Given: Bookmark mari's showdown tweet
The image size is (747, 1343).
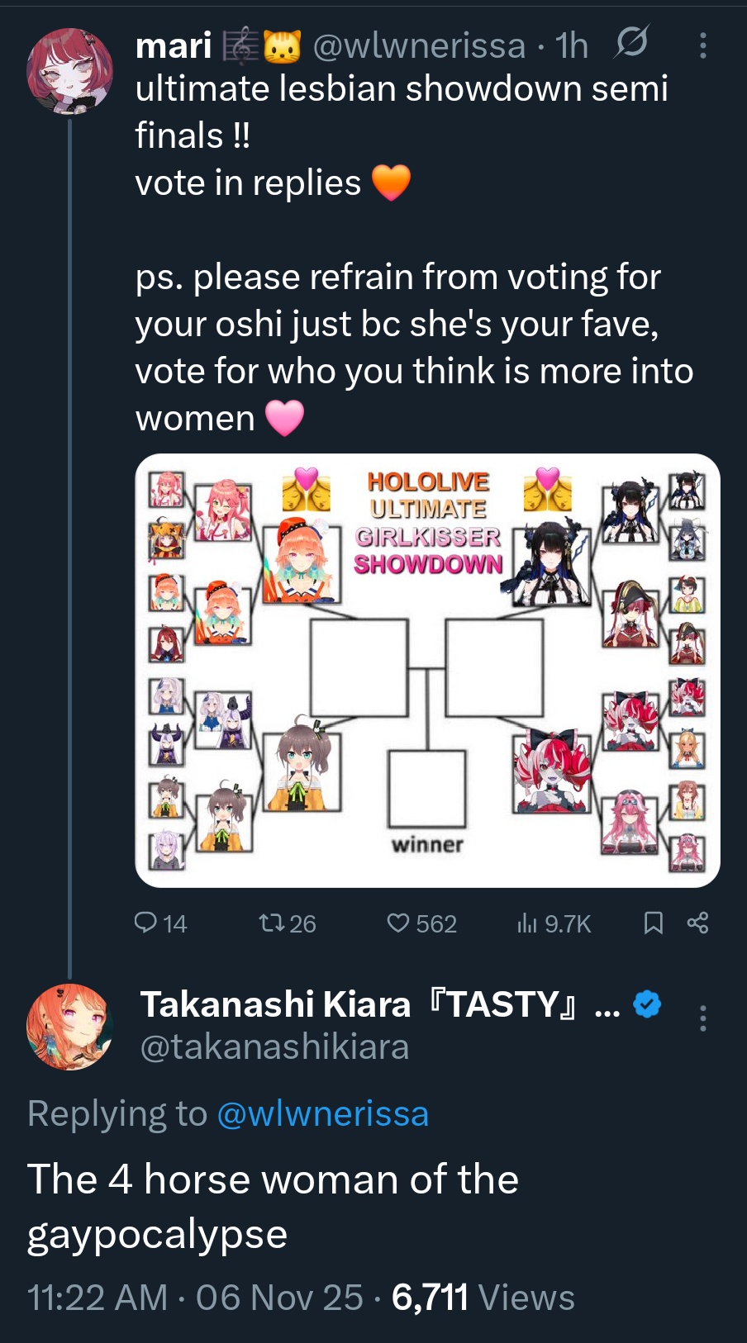Looking at the screenshot, I should 653,922.
